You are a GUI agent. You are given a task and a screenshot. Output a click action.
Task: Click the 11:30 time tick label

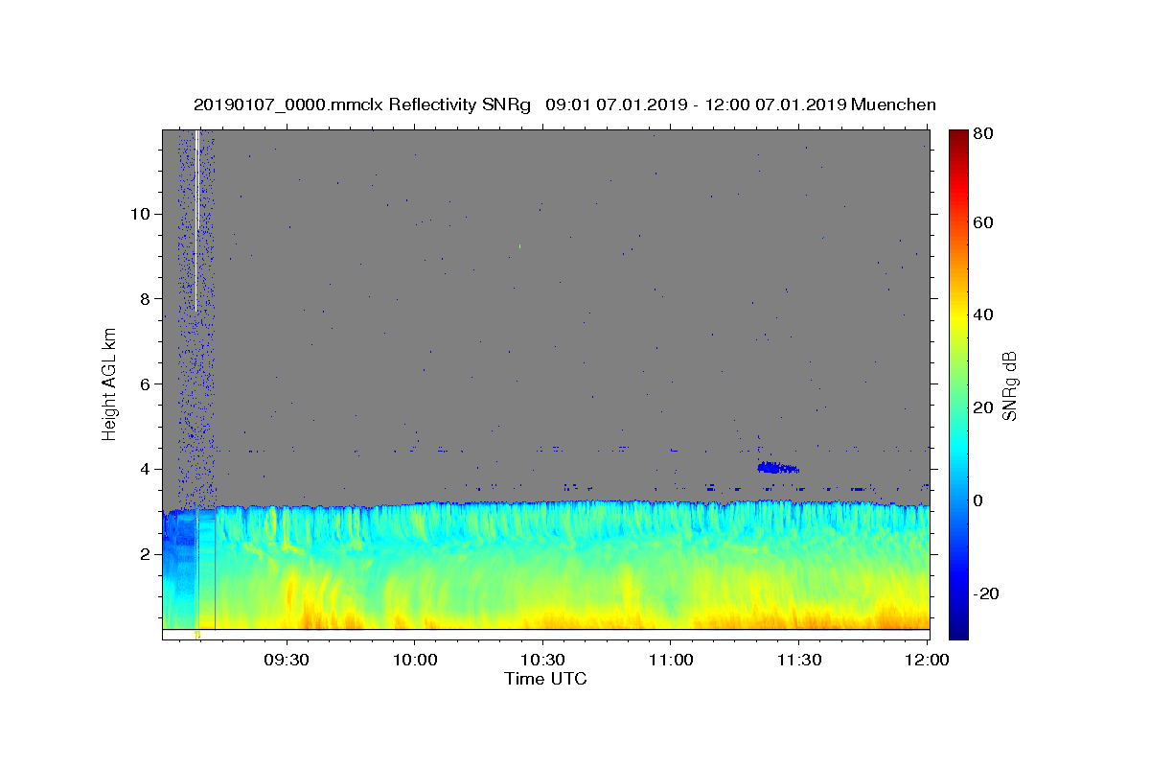(x=798, y=661)
